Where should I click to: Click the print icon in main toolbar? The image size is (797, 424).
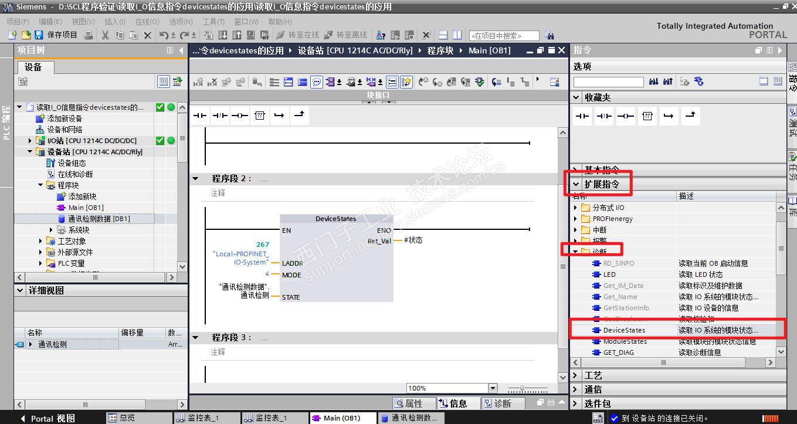coord(89,35)
